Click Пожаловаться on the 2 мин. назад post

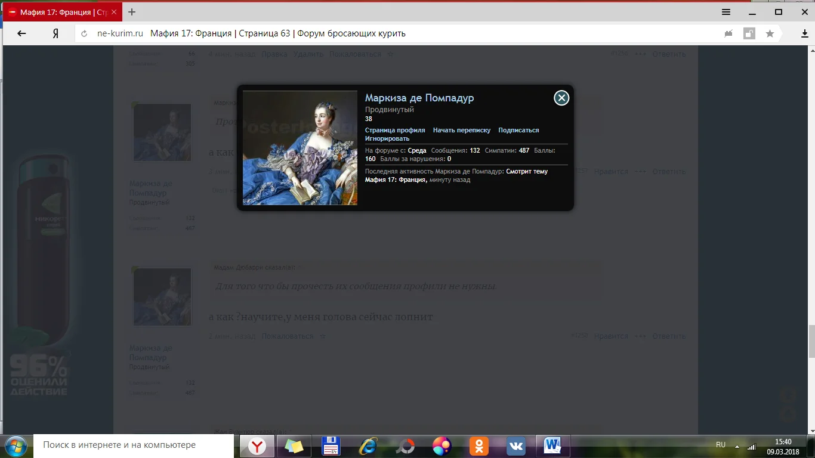pyautogui.click(x=287, y=336)
